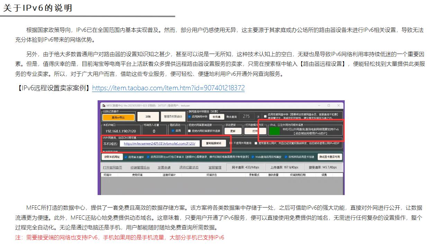Open the Taobao IPv6 seller example link
This screenshot has width=443, height=249.
(x=168, y=88)
